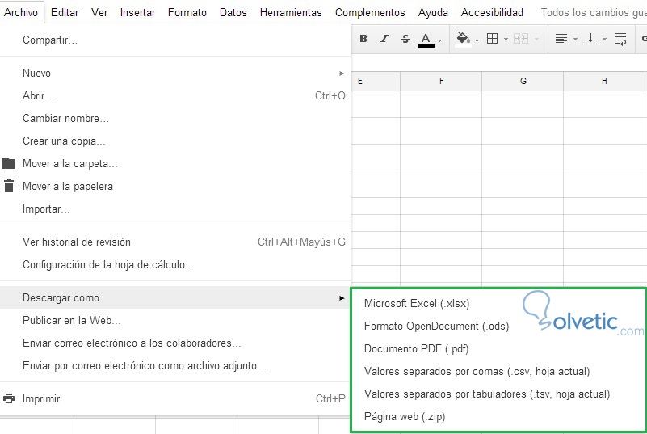Select column G header

tap(523, 81)
